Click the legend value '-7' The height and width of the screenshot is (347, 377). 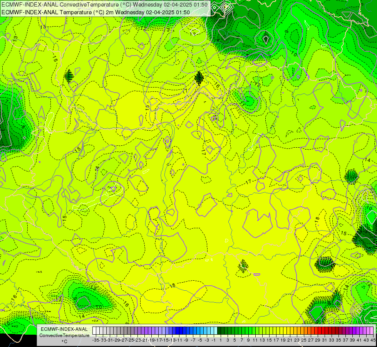click(x=193, y=340)
